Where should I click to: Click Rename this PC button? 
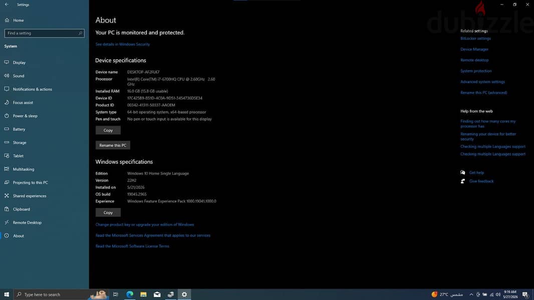tap(113, 145)
